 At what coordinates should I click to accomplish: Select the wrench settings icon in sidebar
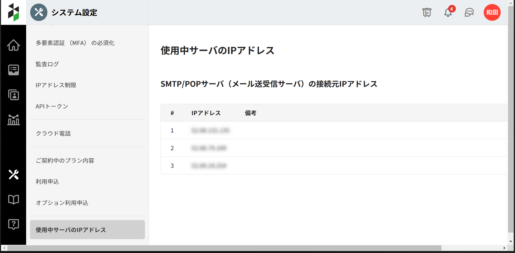pos(13,175)
